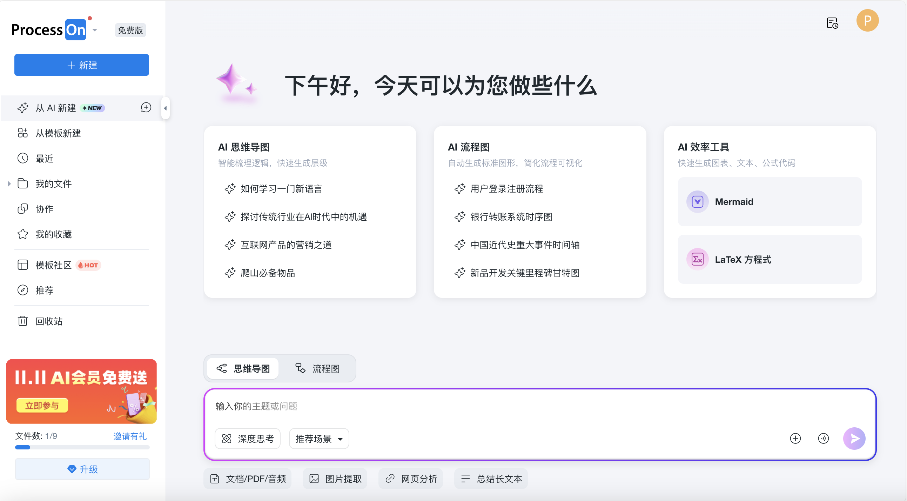Collapse the sidebar with the arrow handle

click(x=166, y=108)
